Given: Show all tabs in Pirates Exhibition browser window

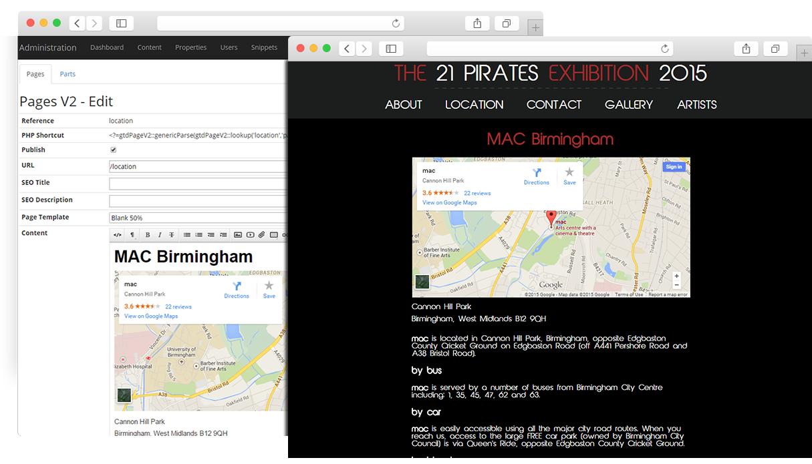Looking at the screenshot, I should point(775,49).
